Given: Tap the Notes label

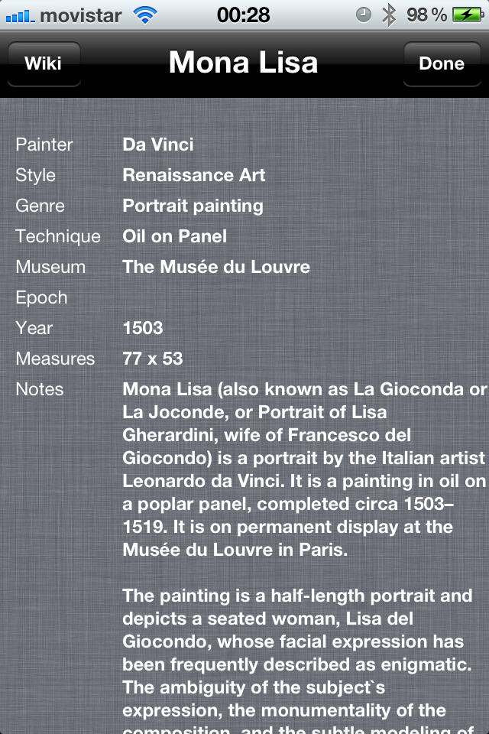Looking at the screenshot, I should click(x=40, y=389).
